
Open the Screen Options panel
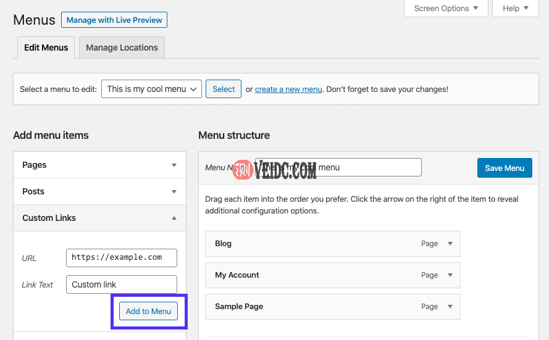tap(446, 9)
